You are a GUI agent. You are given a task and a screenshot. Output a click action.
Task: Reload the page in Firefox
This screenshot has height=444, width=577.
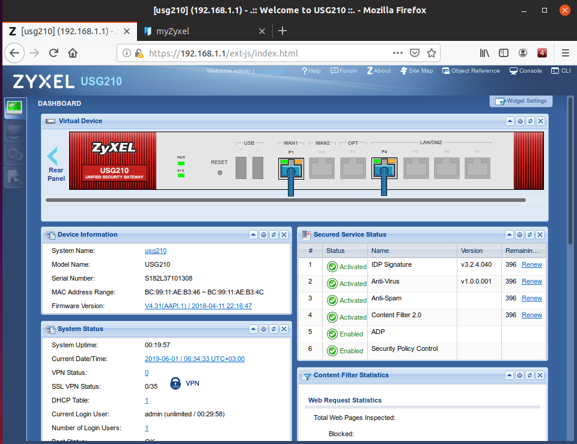click(x=53, y=53)
